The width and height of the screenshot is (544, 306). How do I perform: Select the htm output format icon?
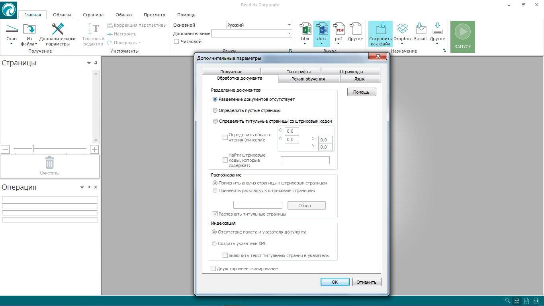(x=305, y=29)
